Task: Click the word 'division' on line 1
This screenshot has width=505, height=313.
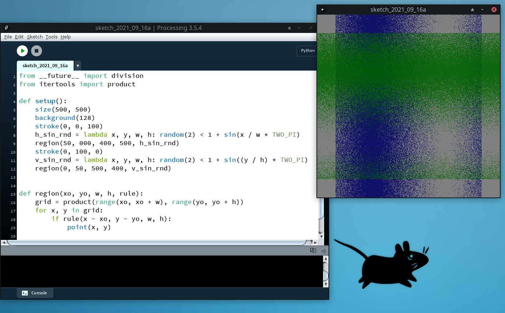Action: (128, 76)
